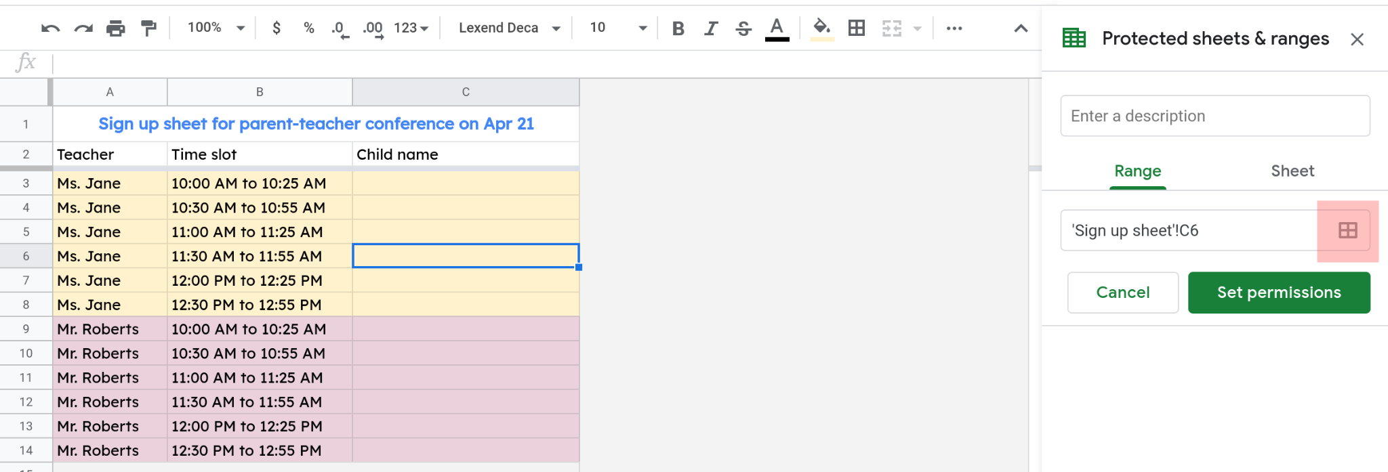Screen dimensions: 1388x472
Task: Select row 1 header
Action: click(26, 124)
